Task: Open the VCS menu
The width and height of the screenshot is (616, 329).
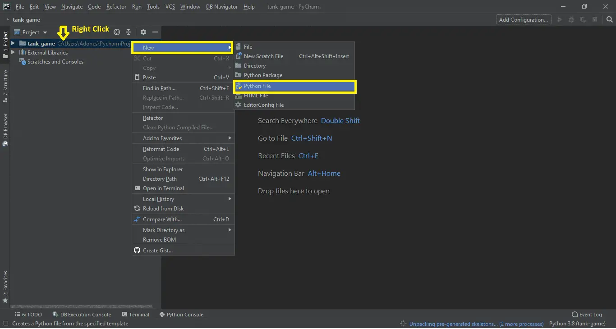Action: pyautogui.click(x=170, y=6)
